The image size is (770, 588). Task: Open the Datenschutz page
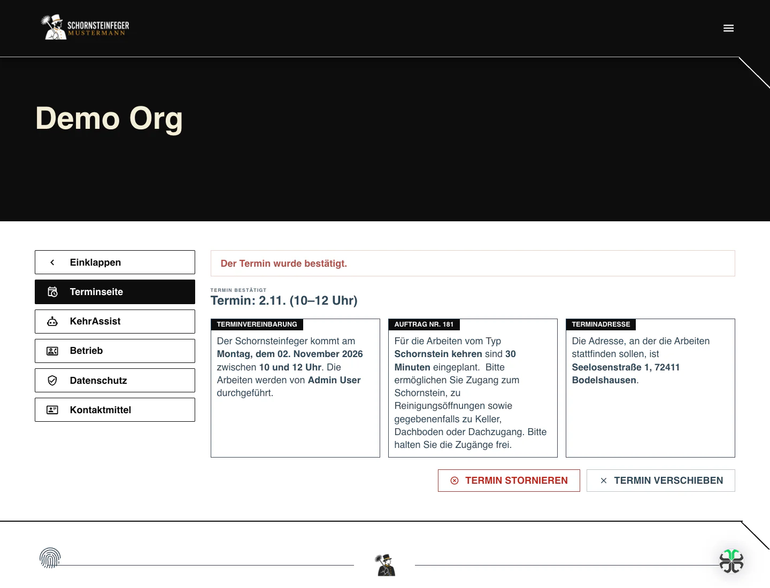pos(115,381)
